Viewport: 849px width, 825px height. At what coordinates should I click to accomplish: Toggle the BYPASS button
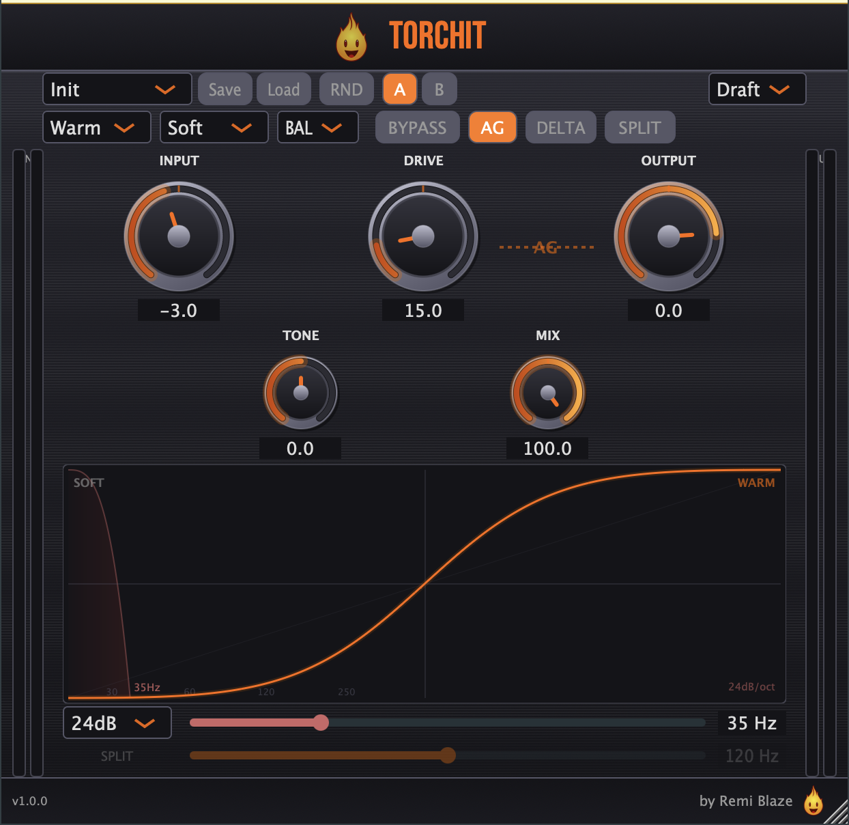coord(418,128)
